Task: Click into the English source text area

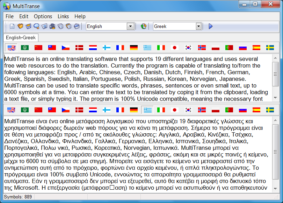Action: [x=138, y=78]
